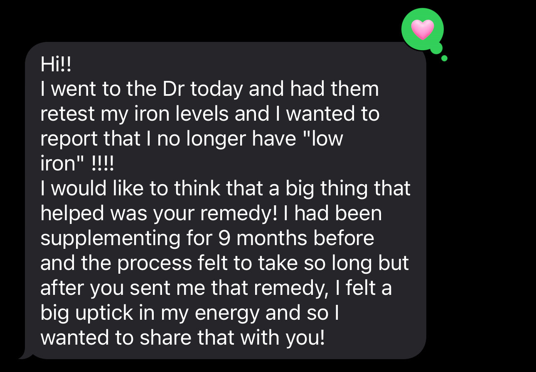
Task: Click the "Hi!!" greeting line
Action: (56, 64)
